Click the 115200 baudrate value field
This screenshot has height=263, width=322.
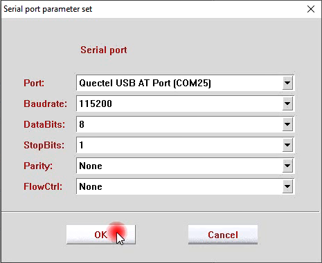(185, 104)
